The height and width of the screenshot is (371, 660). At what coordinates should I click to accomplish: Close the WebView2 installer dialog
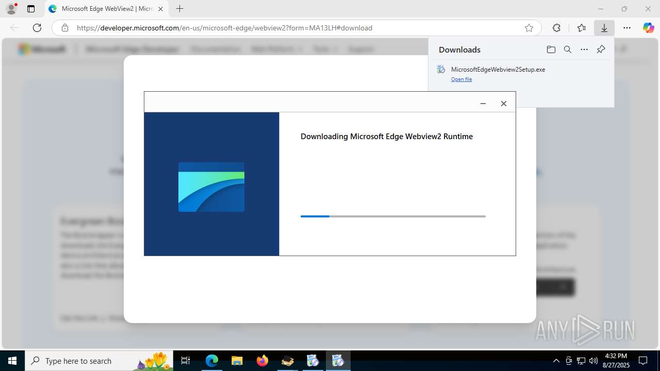pos(504,104)
